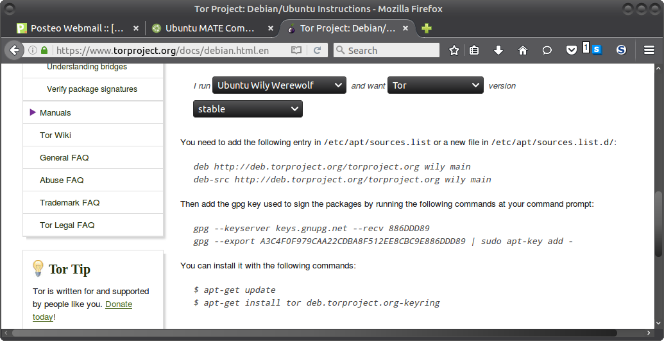
Task: Click the Posteo tab favicon
Action: [22, 28]
